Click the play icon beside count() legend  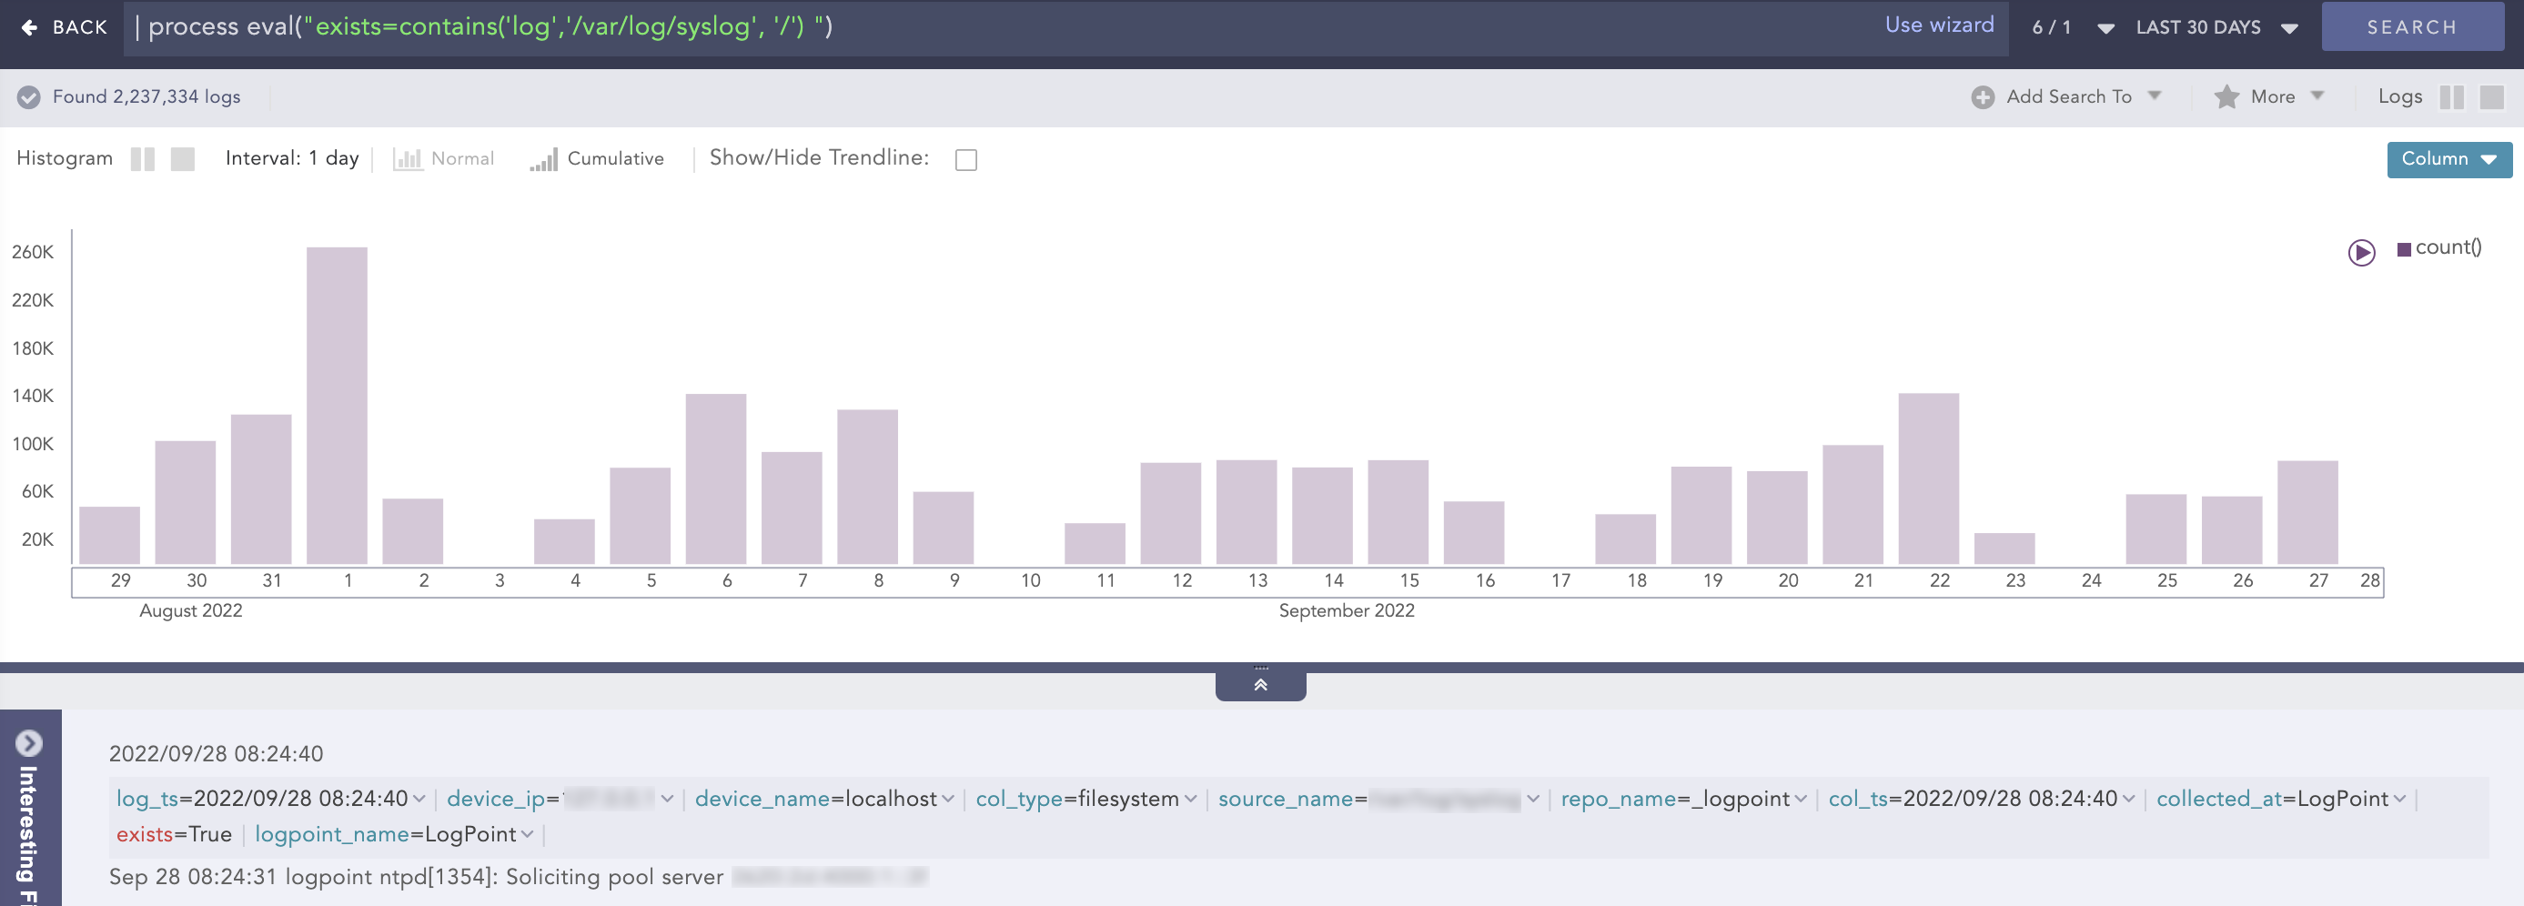click(x=2361, y=253)
